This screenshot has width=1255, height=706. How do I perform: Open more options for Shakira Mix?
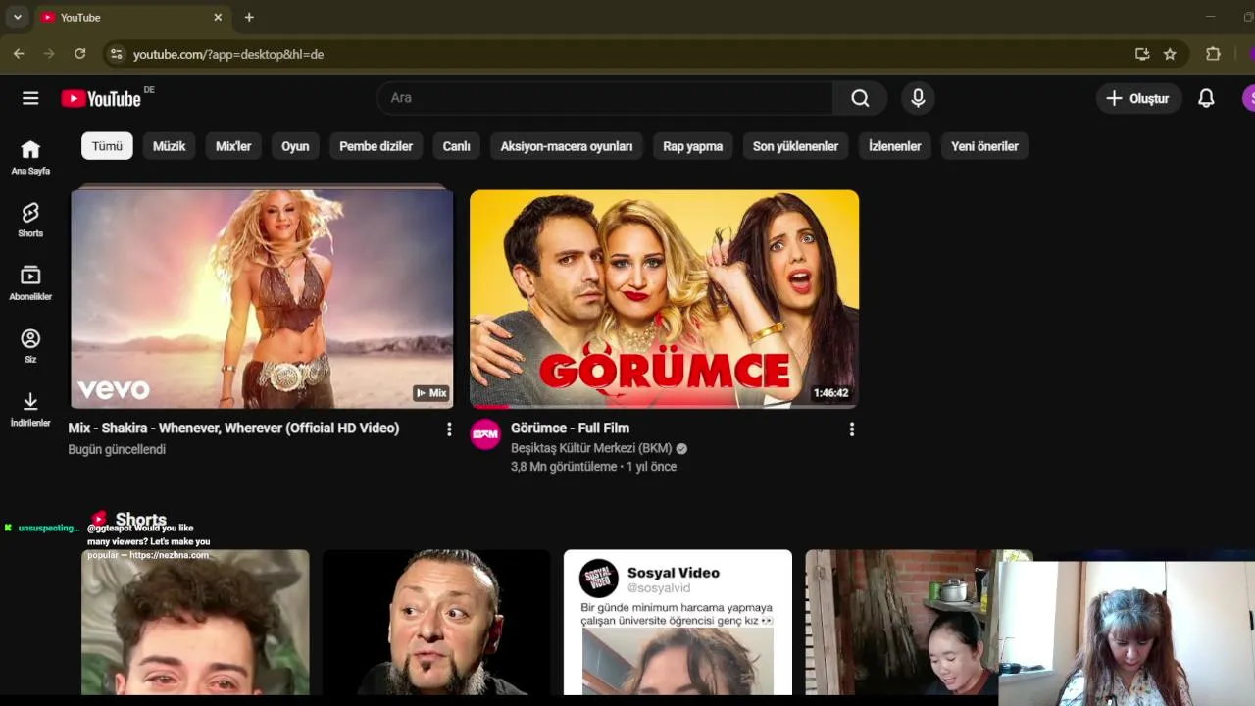coord(449,429)
